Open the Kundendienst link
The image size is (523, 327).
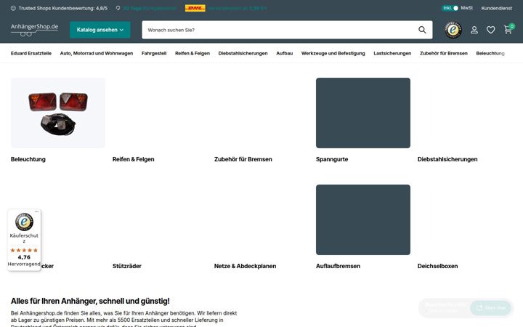[496, 8]
